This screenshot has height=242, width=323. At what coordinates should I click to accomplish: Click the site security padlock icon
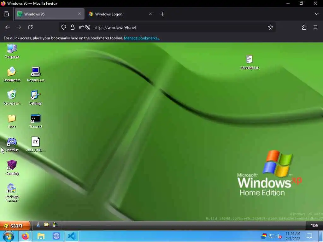pos(73,27)
